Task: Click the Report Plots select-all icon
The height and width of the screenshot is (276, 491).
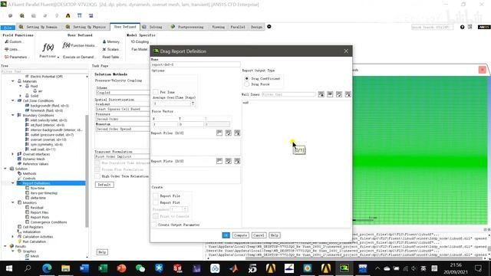Action: (229, 161)
